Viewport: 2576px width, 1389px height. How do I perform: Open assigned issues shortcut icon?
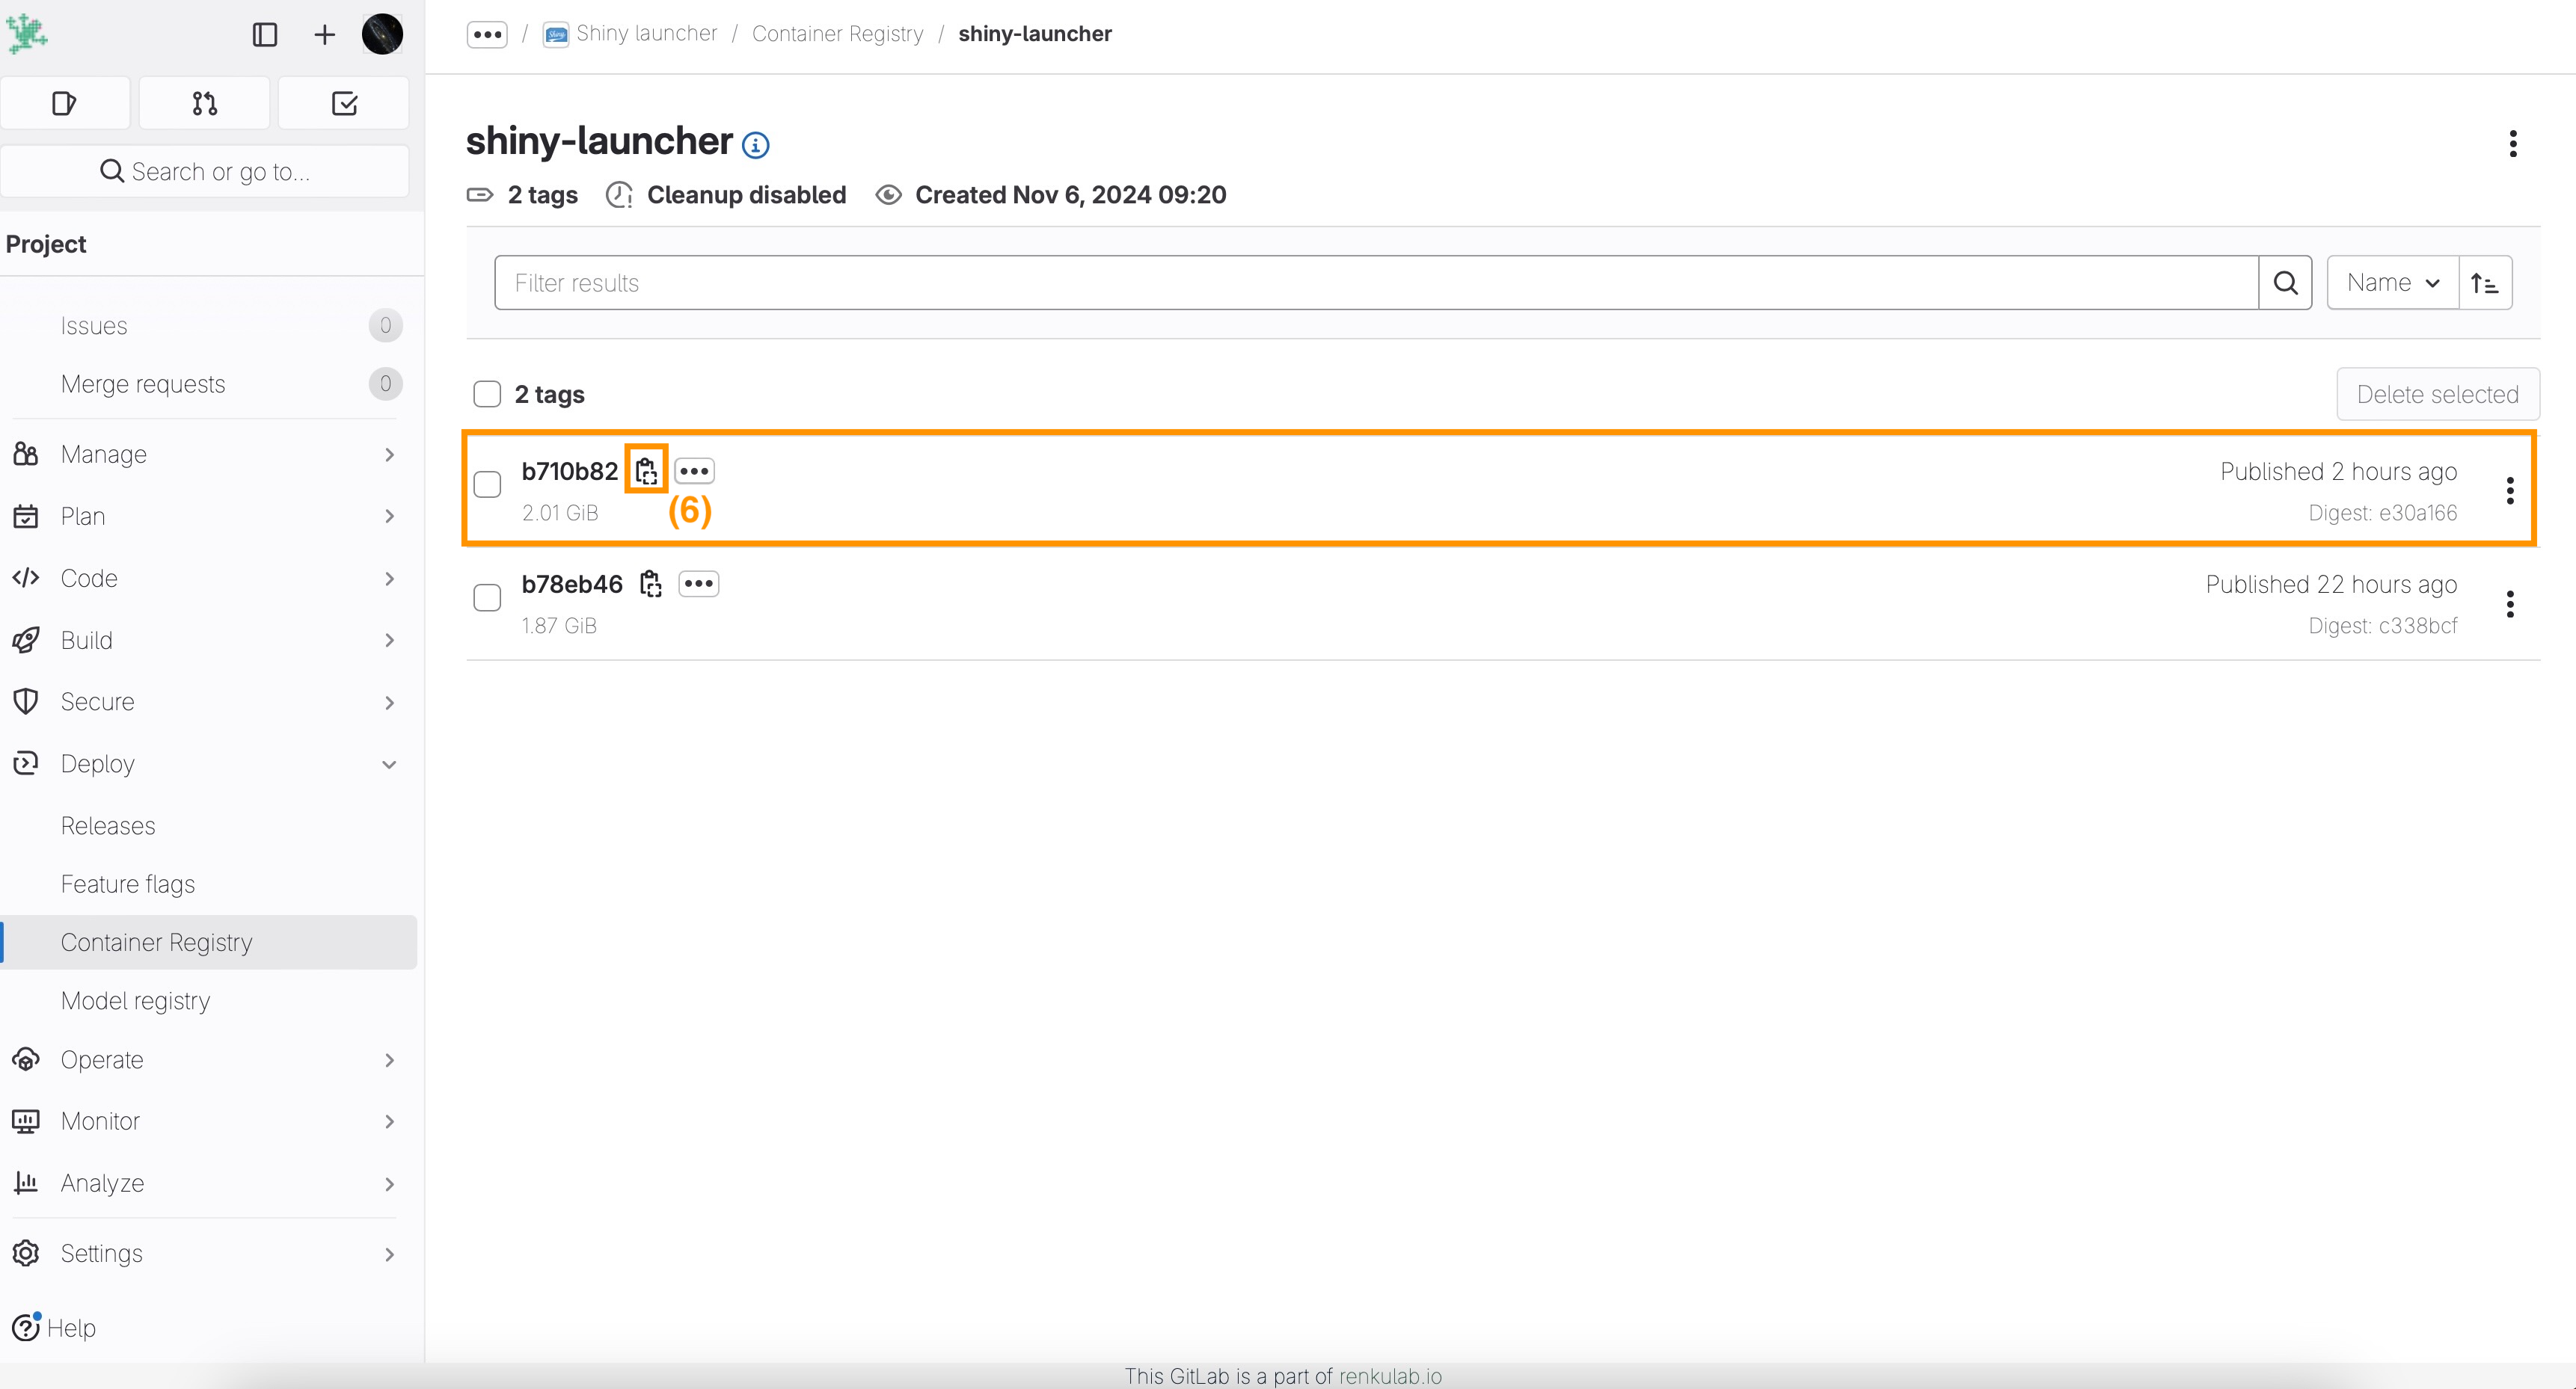pyautogui.click(x=65, y=103)
